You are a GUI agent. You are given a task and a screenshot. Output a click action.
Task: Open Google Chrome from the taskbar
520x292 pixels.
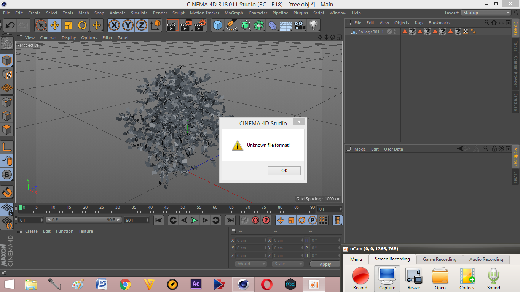(x=125, y=284)
